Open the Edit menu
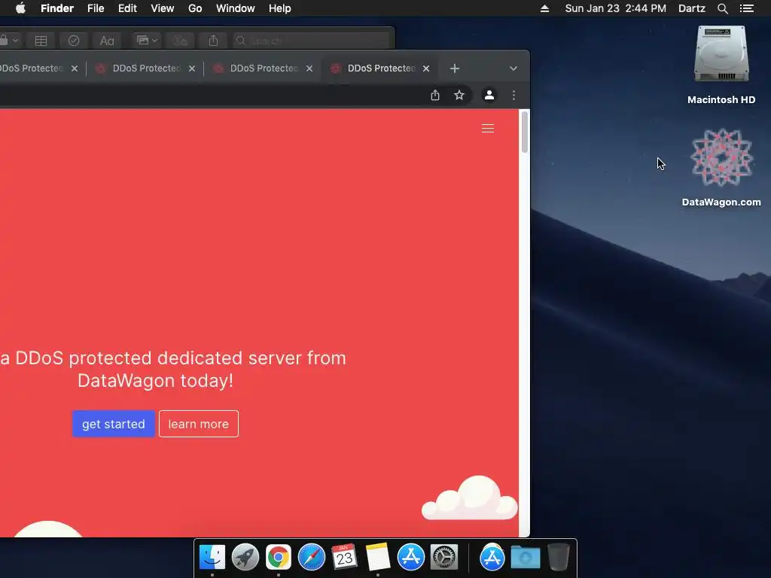Screen dimensions: 771x578 [x=127, y=8]
